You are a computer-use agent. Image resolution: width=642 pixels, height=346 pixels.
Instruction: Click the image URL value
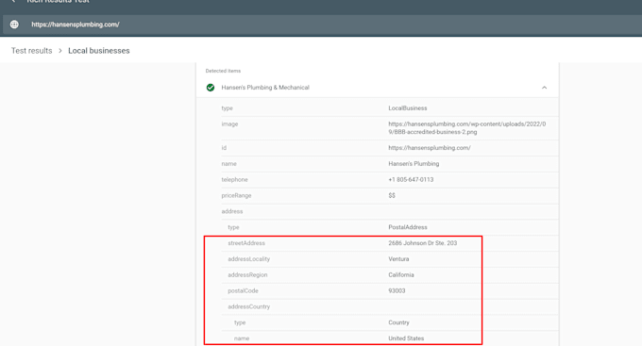click(x=466, y=128)
